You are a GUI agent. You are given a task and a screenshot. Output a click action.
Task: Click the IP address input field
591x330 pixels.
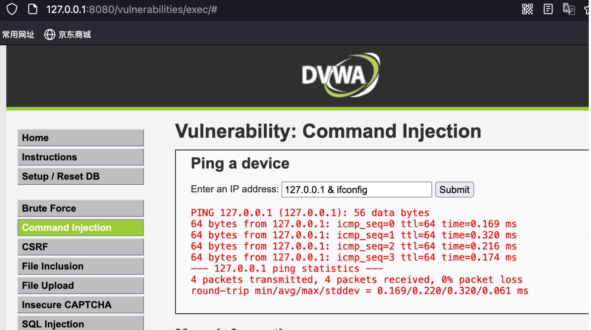pyautogui.click(x=357, y=190)
